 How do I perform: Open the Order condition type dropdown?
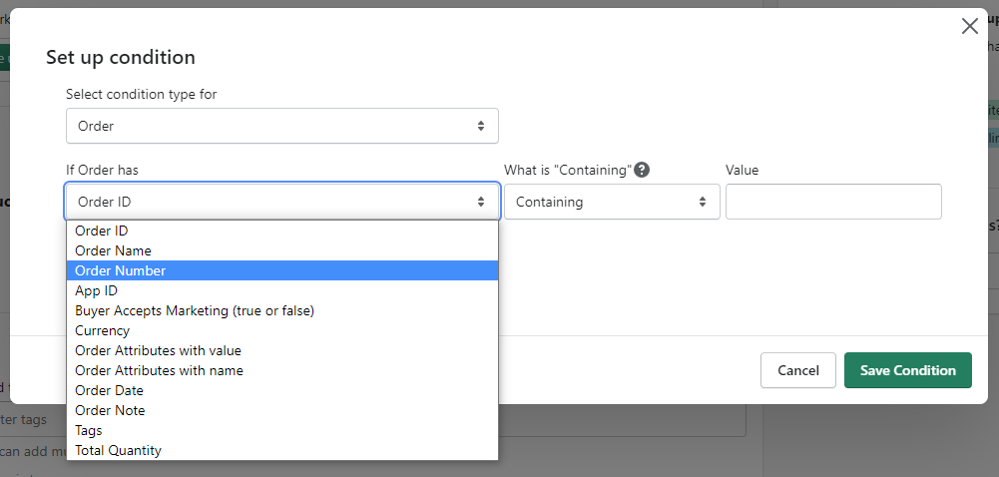(281, 126)
